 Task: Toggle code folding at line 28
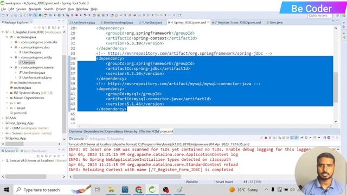tap(76, 28)
